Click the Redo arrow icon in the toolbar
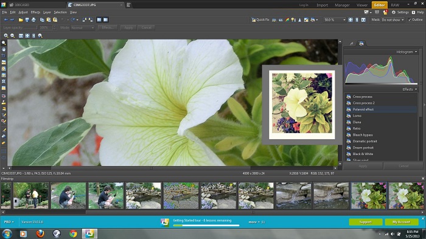 pyautogui.click(x=72, y=20)
